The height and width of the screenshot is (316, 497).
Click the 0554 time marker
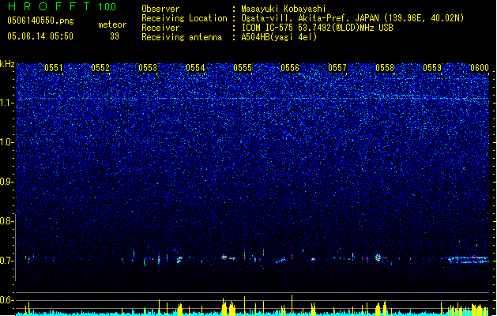195,68
